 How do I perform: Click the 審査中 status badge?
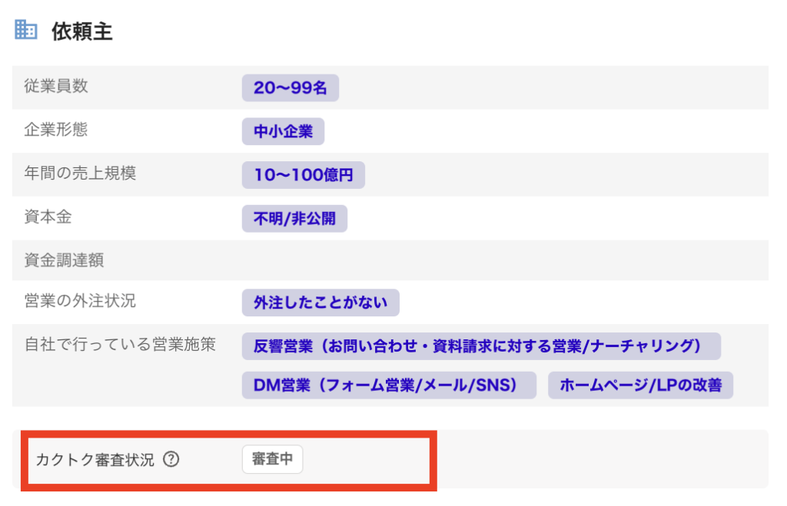coord(273,460)
